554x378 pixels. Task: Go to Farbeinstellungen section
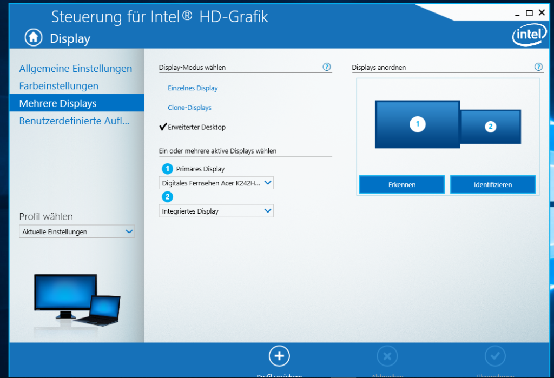click(58, 86)
